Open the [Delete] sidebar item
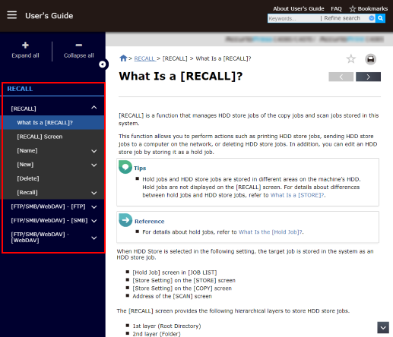 click(x=52, y=178)
